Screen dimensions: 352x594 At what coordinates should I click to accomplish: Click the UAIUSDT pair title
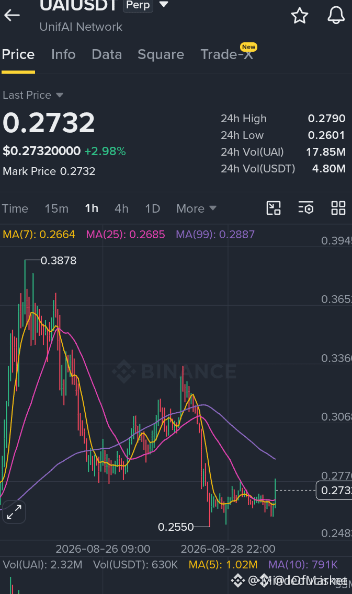78,5
